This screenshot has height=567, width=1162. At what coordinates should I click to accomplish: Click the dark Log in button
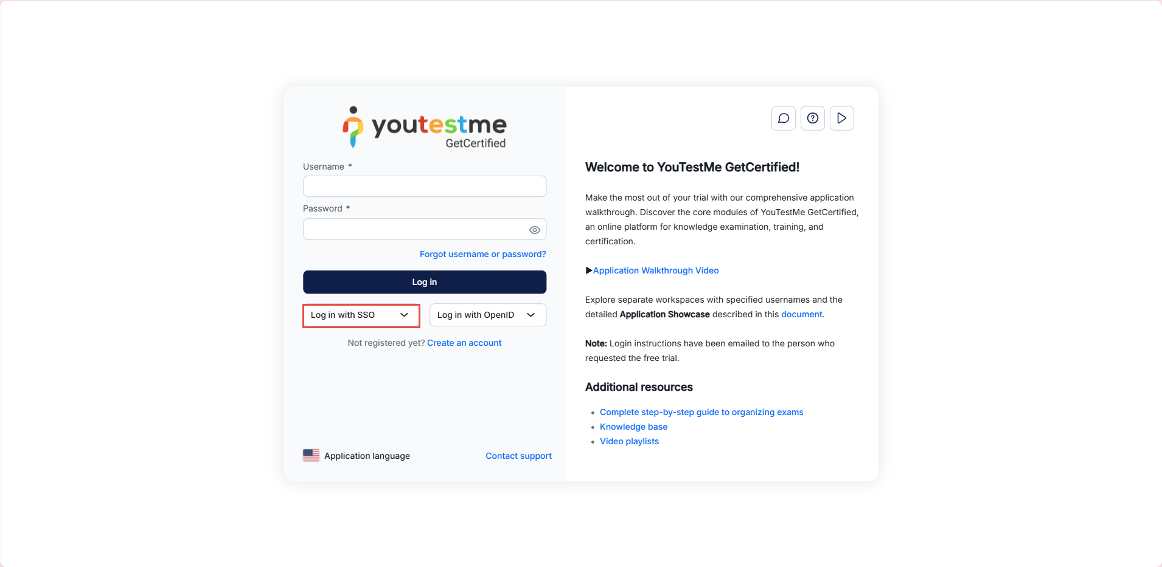coord(425,282)
